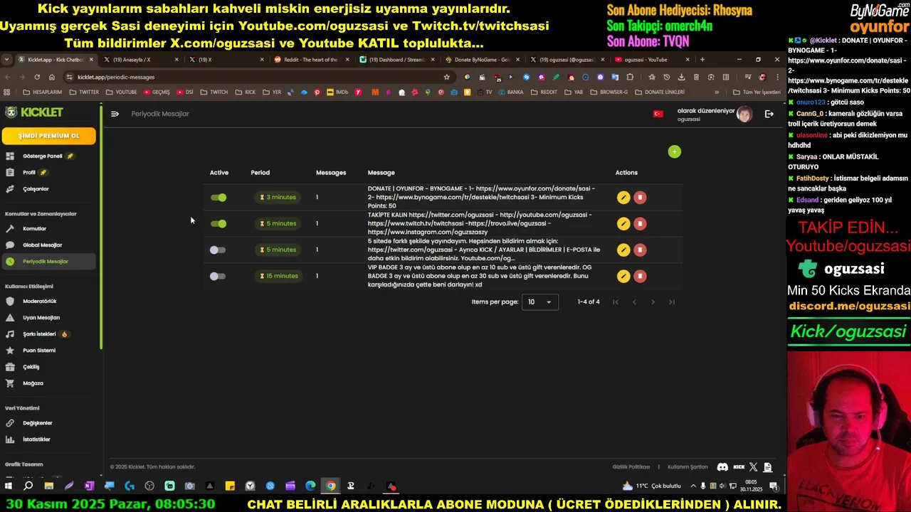This screenshot has width=911, height=512.
Task: Enable the 15 minutes VIP BADGE toggle
Action: 218,276
